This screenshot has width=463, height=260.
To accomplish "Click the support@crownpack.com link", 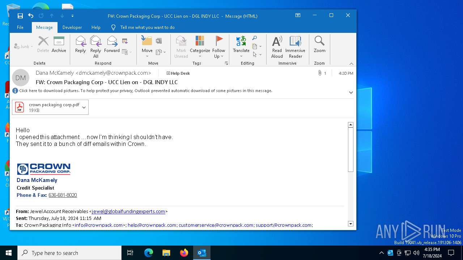I will 284,225.
